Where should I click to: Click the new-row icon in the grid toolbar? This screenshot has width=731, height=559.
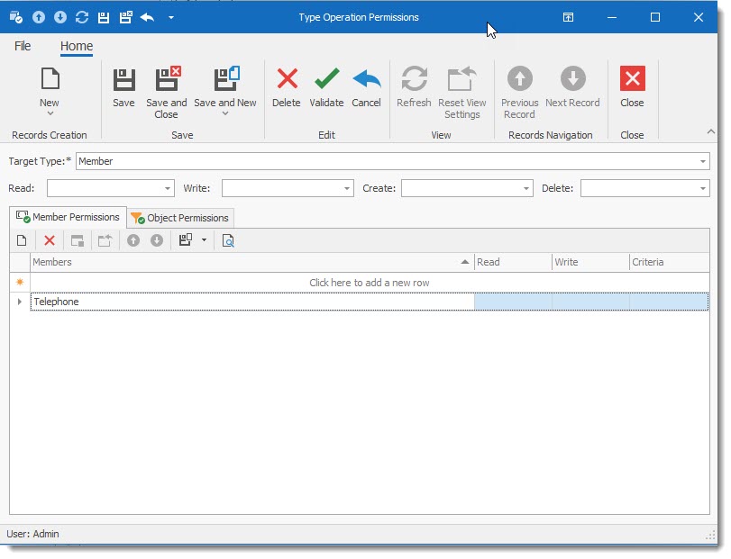pyautogui.click(x=22, y=241)
